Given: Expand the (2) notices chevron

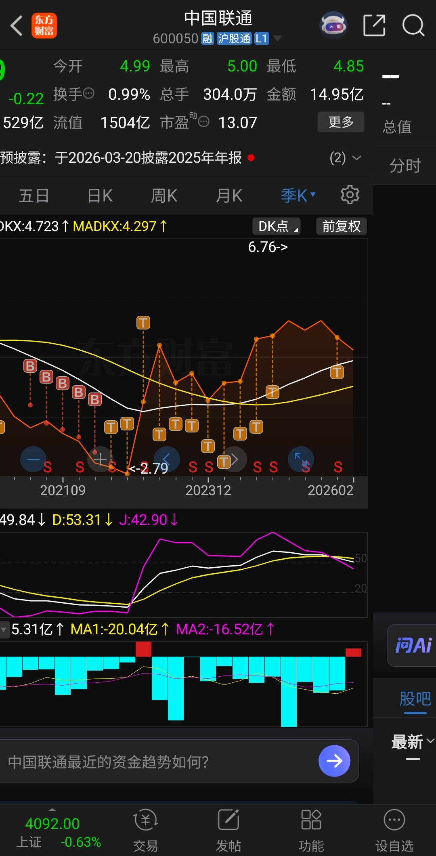Looking at the screenshot, I should coord(356,157).
